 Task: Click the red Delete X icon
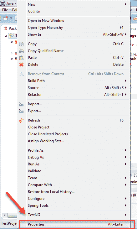point(21,65)
